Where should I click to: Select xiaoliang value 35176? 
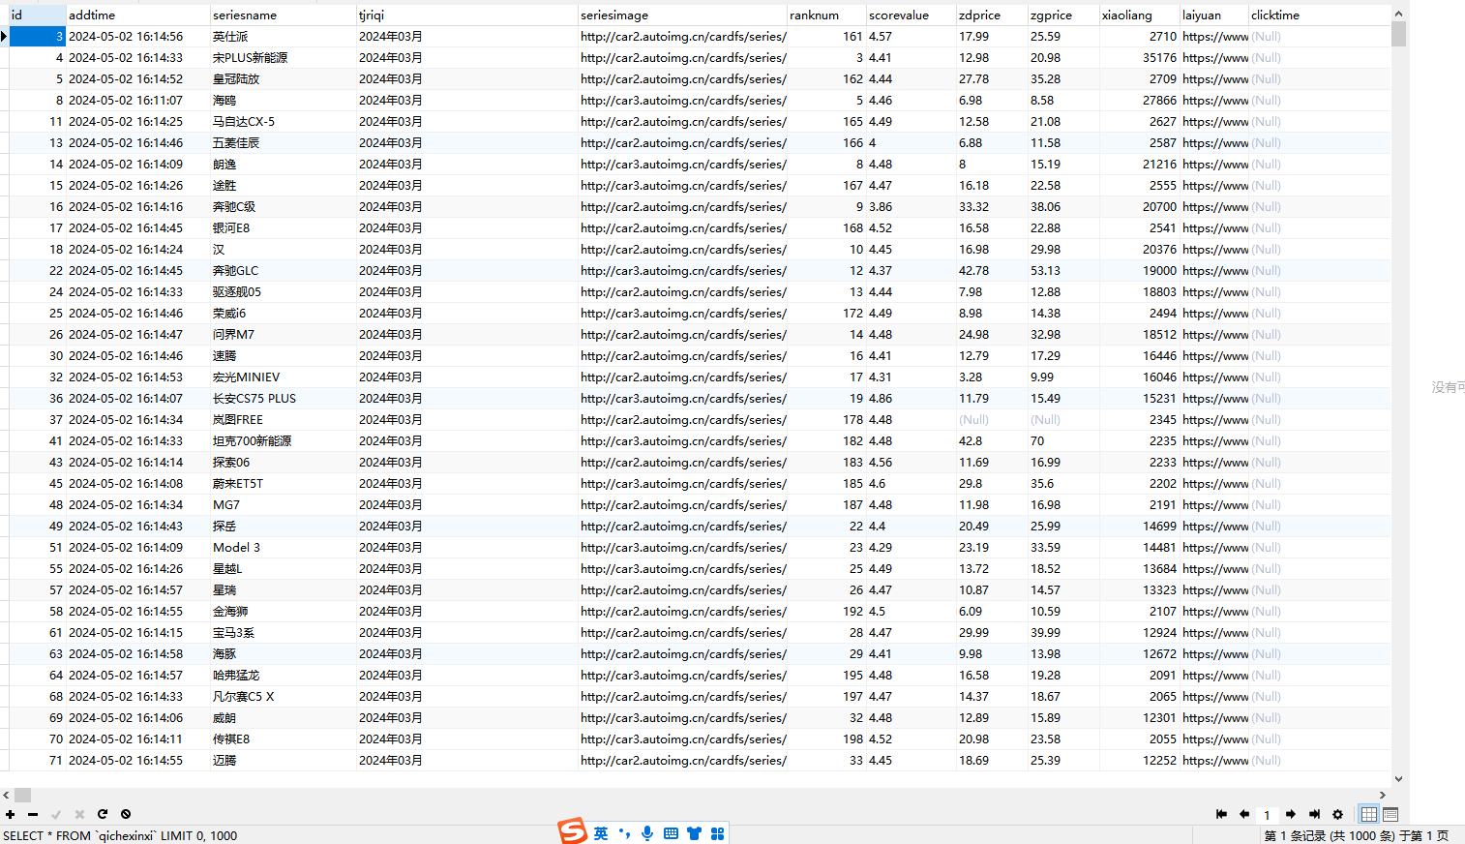click(x=1139, y=58)
